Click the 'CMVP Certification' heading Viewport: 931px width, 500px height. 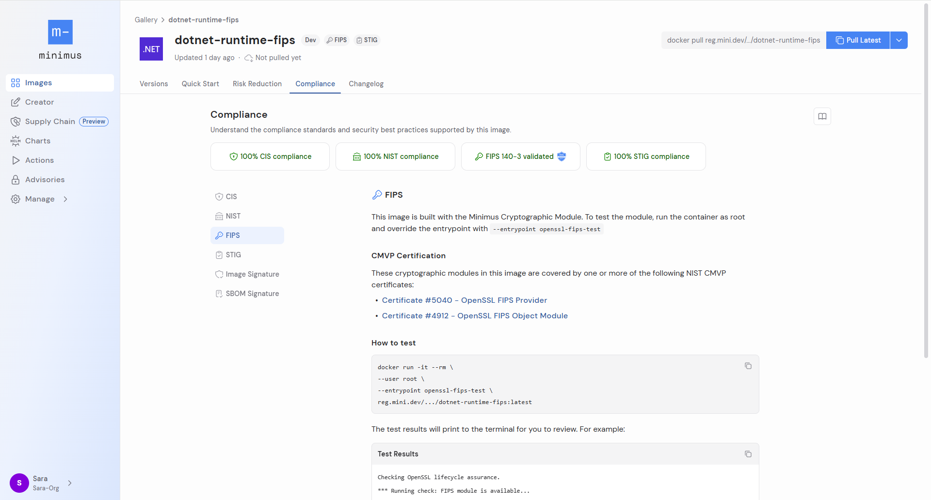click(408, 256)
